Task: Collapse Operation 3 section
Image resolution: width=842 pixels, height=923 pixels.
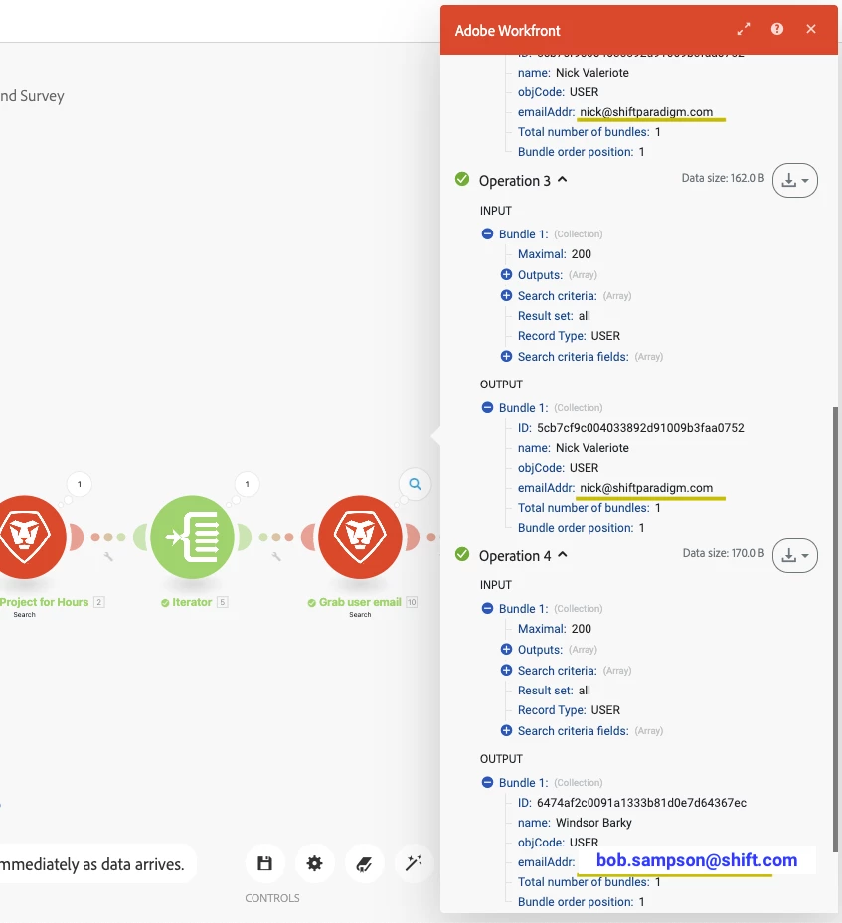Action: 563,180
